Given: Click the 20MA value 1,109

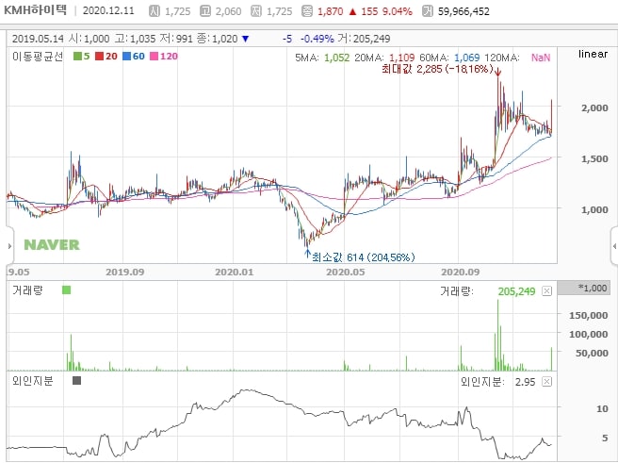Looking at the screenshot, I should [401, 58].
